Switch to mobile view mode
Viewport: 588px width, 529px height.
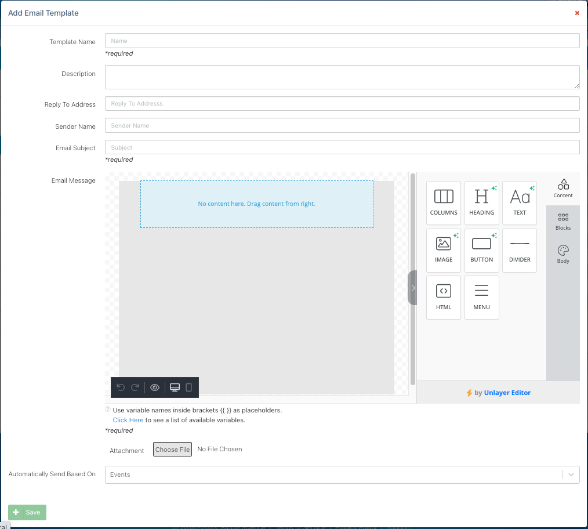coord(188,387)
